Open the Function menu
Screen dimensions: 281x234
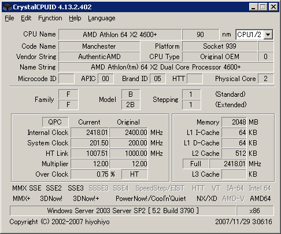50,18
